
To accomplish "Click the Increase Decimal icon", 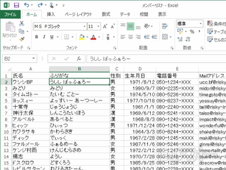I will [x=180, y=39].
